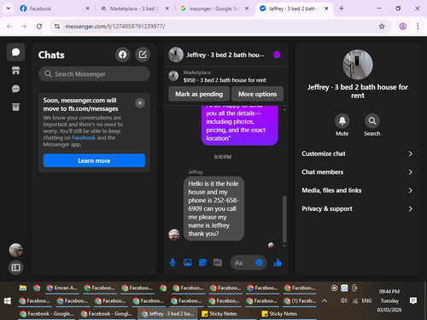Send a thumbs-up like

click(278, 263)
